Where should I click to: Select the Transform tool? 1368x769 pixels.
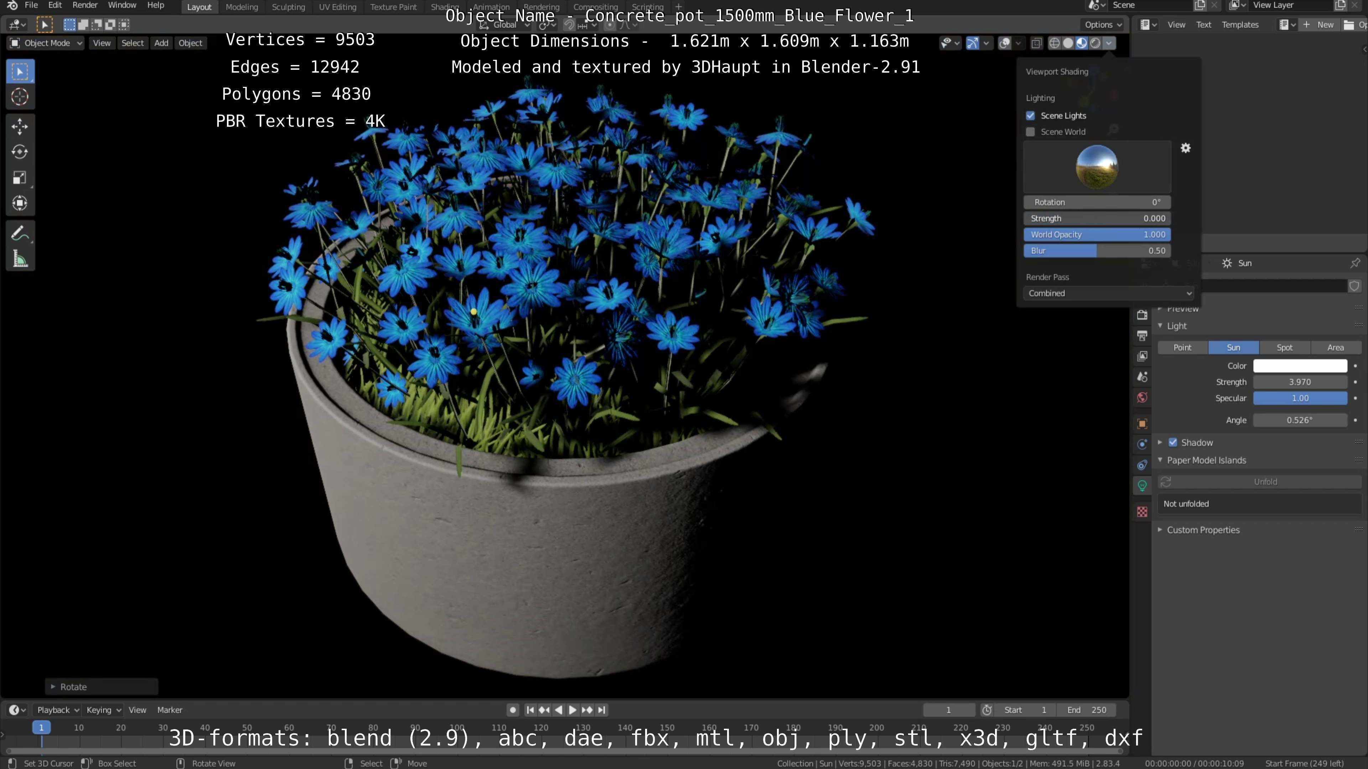pos(20,203)
